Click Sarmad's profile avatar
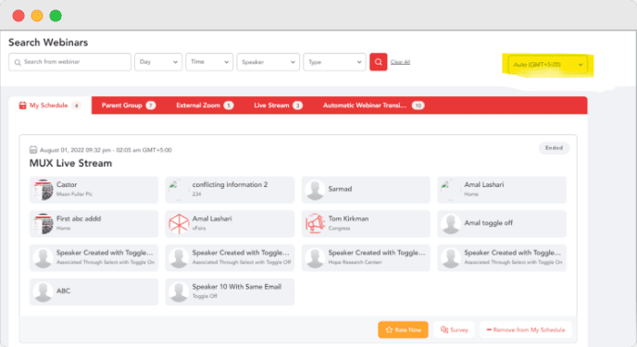The width and height of the screenshot is (637, 347). pyautogui.click(x=315, y=190)
